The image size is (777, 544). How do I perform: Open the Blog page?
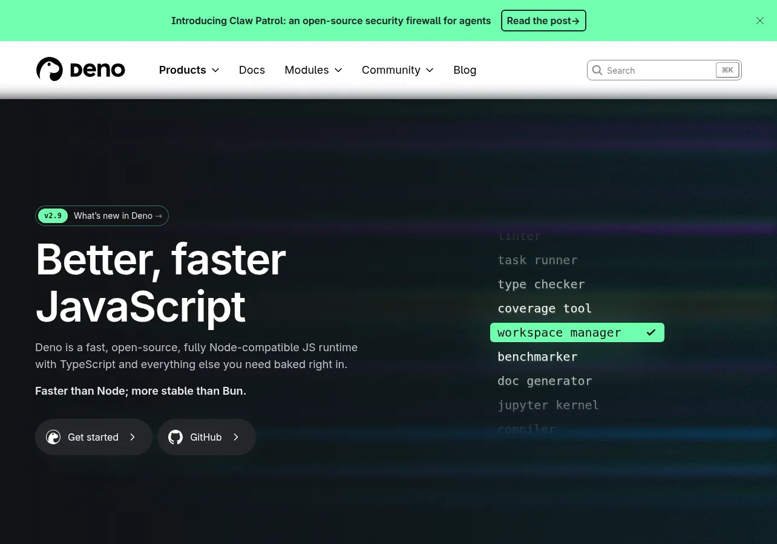(x=465, y=70)
